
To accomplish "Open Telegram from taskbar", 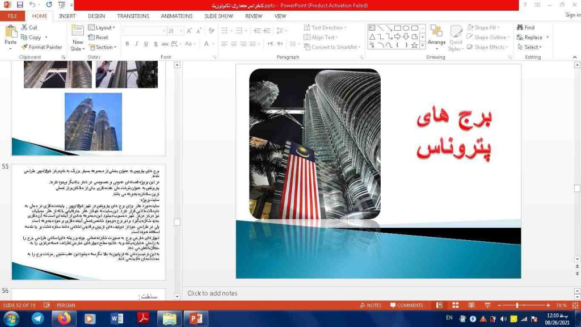I will pyautogui.click(x=38, y=318).
